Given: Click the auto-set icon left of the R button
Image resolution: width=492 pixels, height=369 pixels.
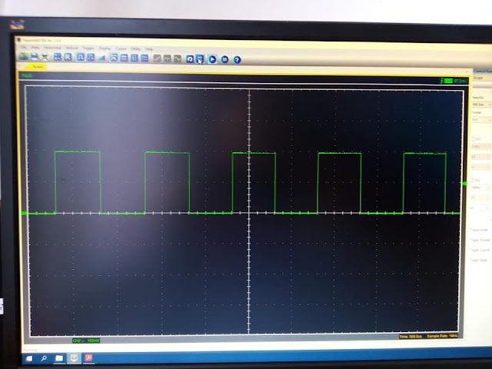Looking at the screenshot, I should pyautogui.click(x=58, y=57).
